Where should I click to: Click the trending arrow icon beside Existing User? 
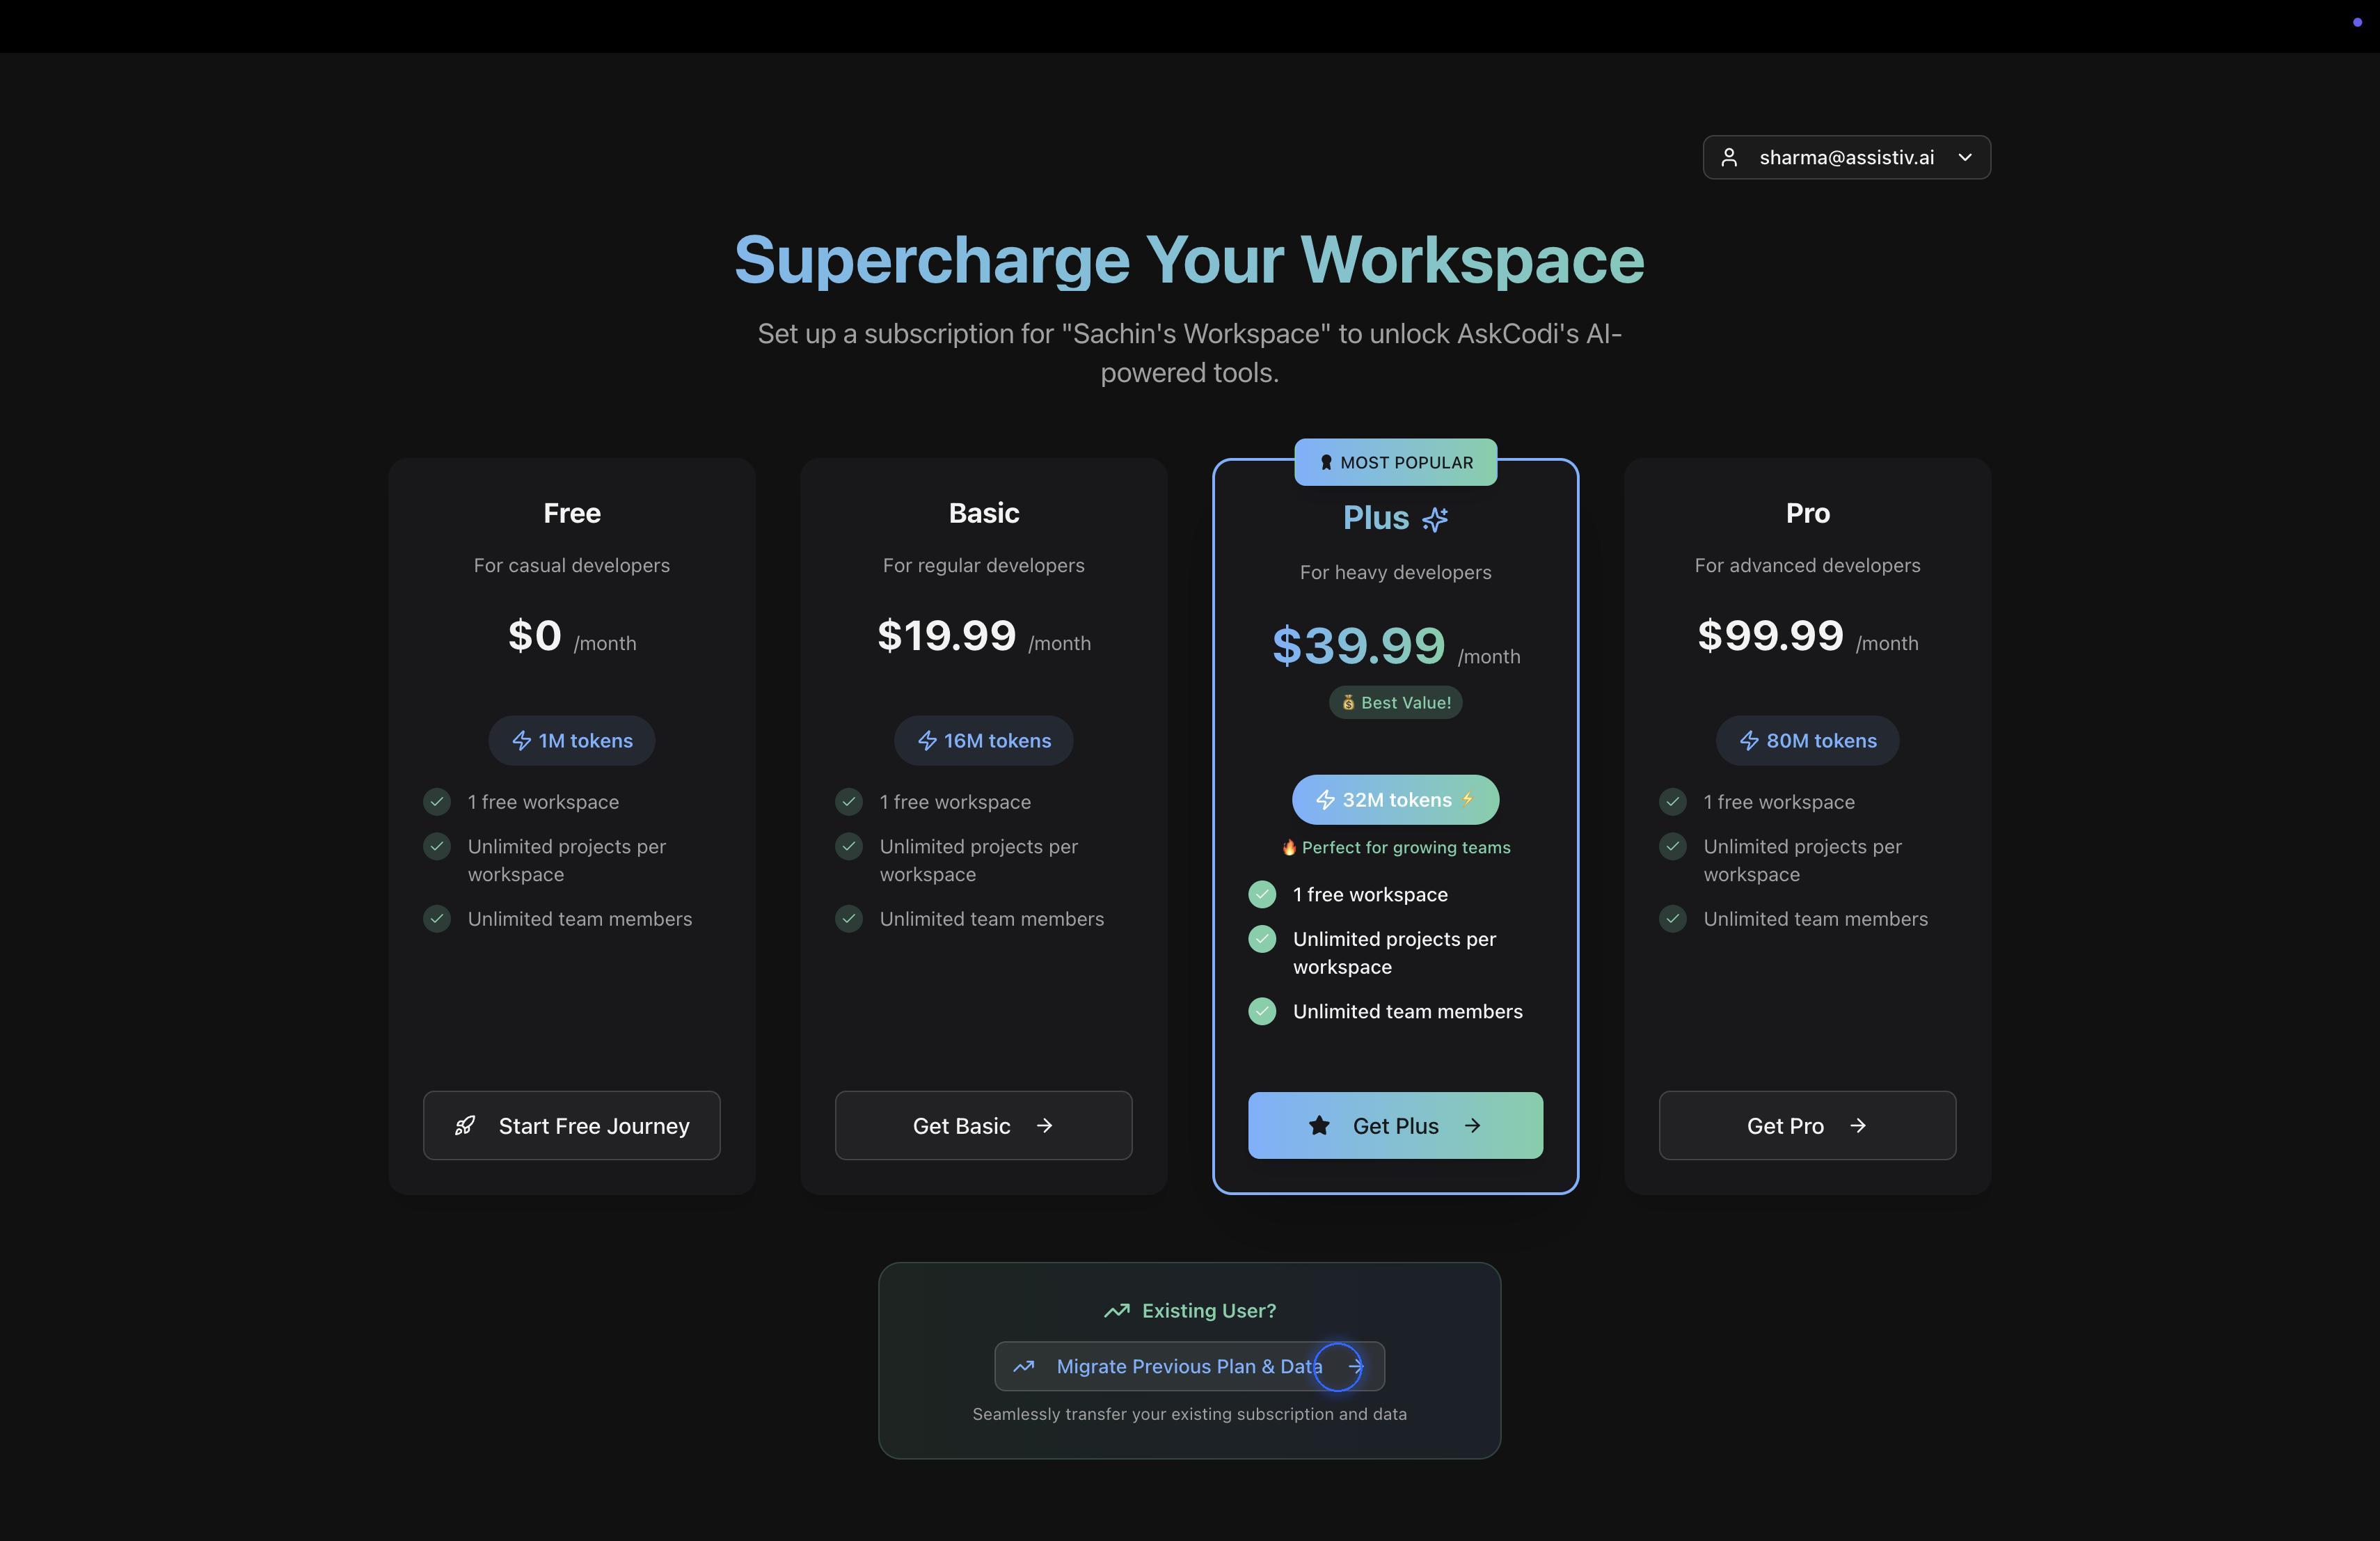(1117, 1311)
